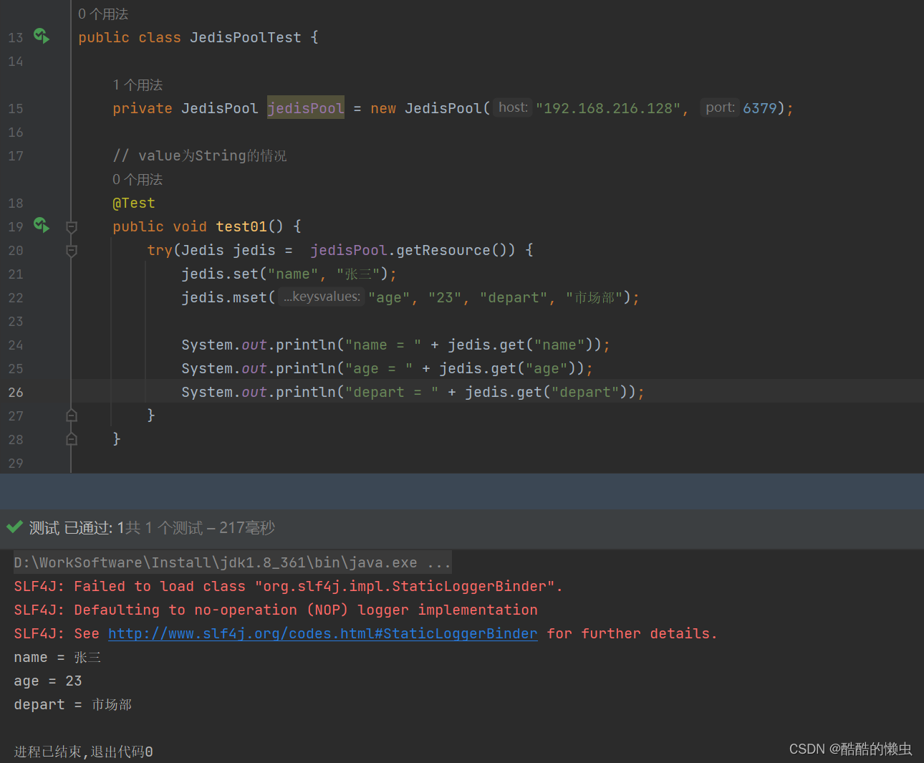Open the slf4j.org StaticLoggerBinder link
Viewport: 924px width, 763px height.
(322, 633)
